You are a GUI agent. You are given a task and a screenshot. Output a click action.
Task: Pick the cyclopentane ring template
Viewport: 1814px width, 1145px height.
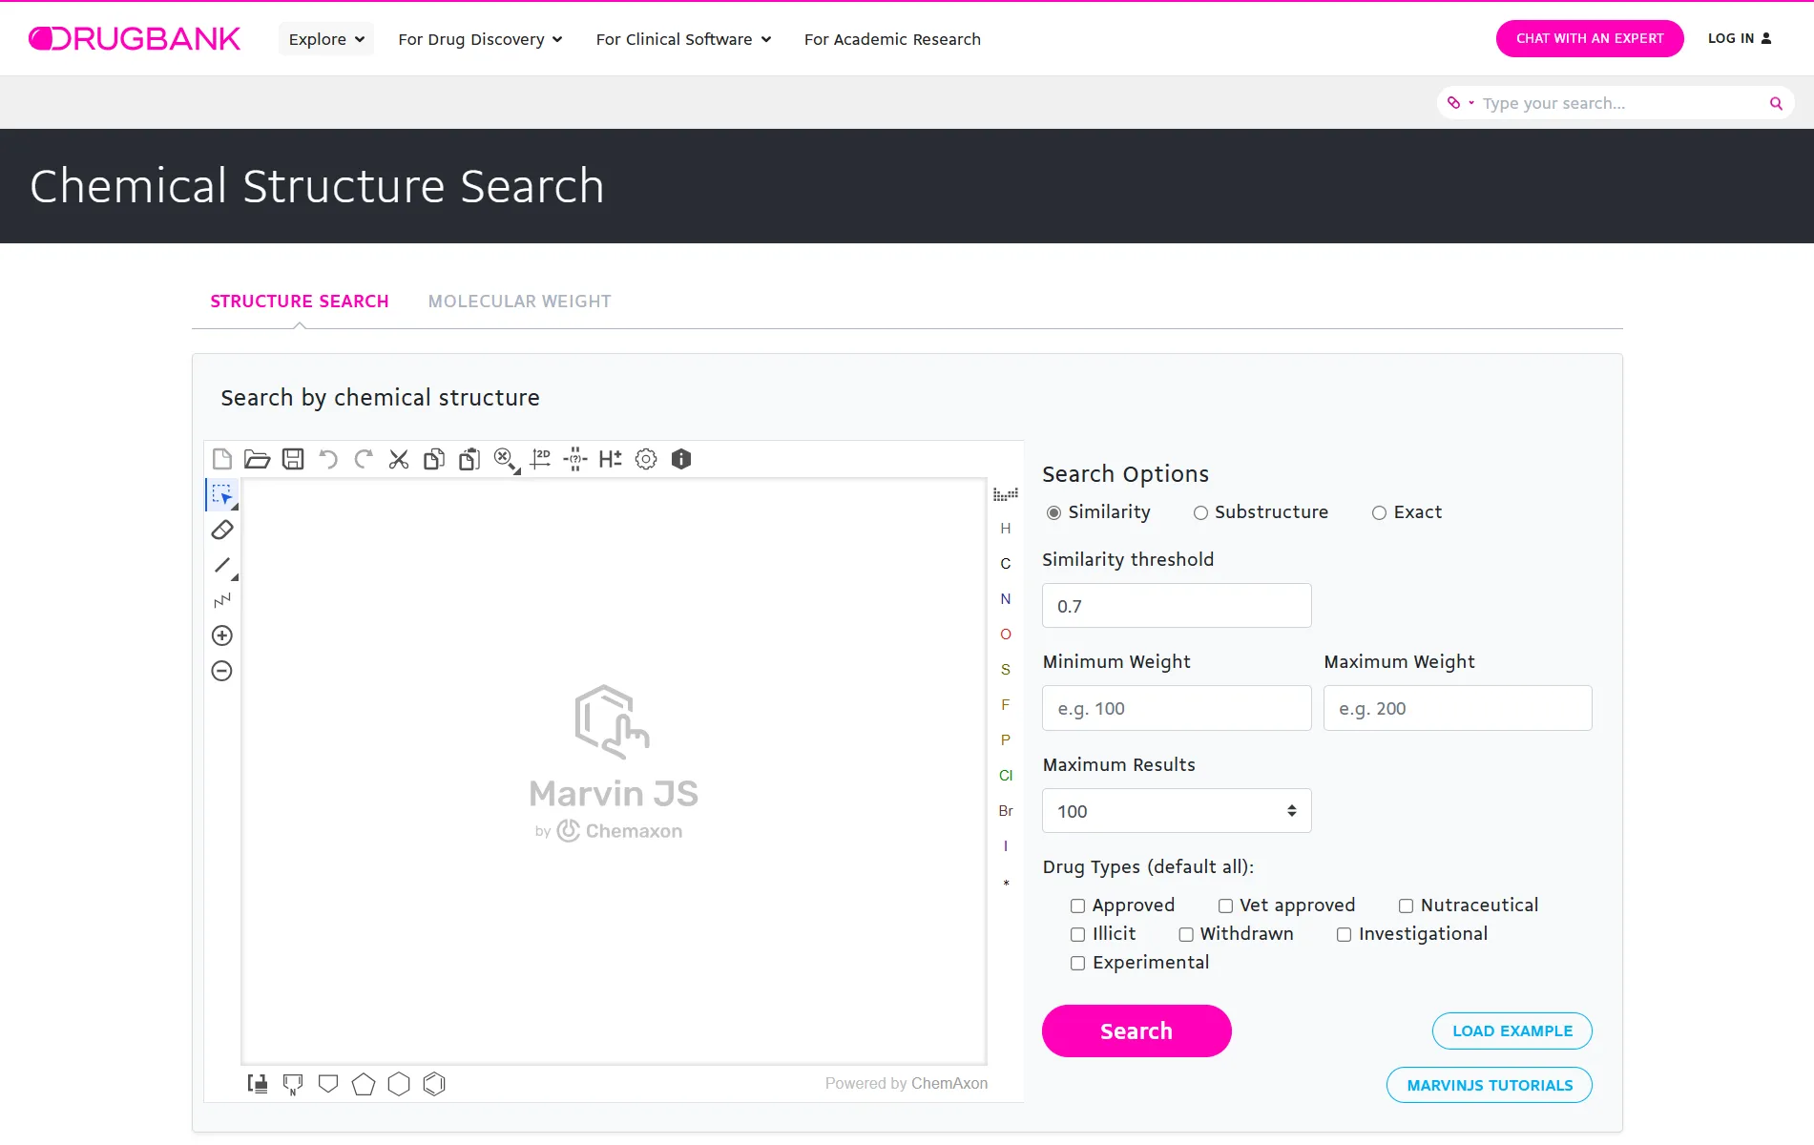(x=364, y=1084)
